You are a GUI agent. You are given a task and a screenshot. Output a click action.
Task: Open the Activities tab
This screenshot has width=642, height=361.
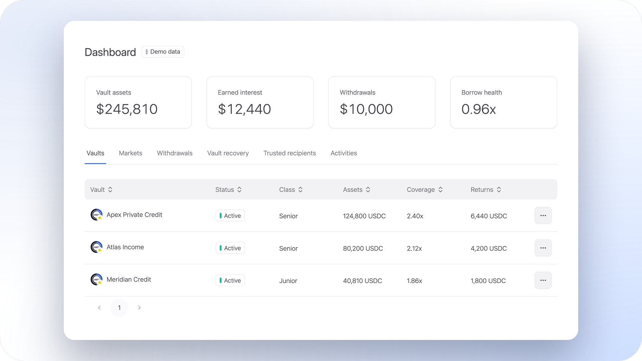click(x=344, y=153)
